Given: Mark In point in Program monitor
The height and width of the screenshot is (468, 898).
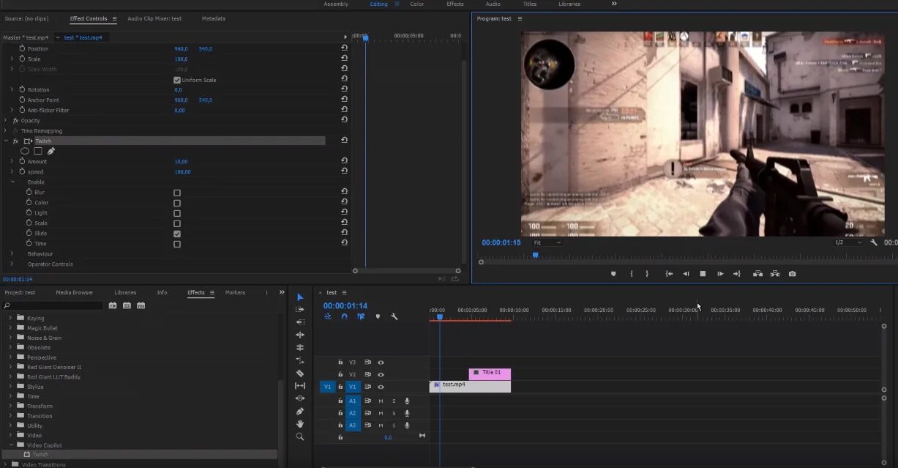Looking at the screenshot, I should 632,274.
